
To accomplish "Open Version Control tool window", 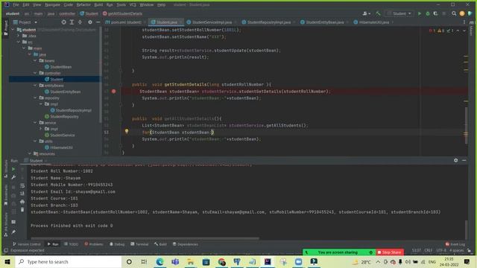I will tap(27, 244).
